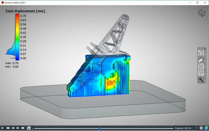Image resolution: width=209 pixels, height=131 pixels.
Task: Click the 0.70 legend value
Action: coord(23,16)
